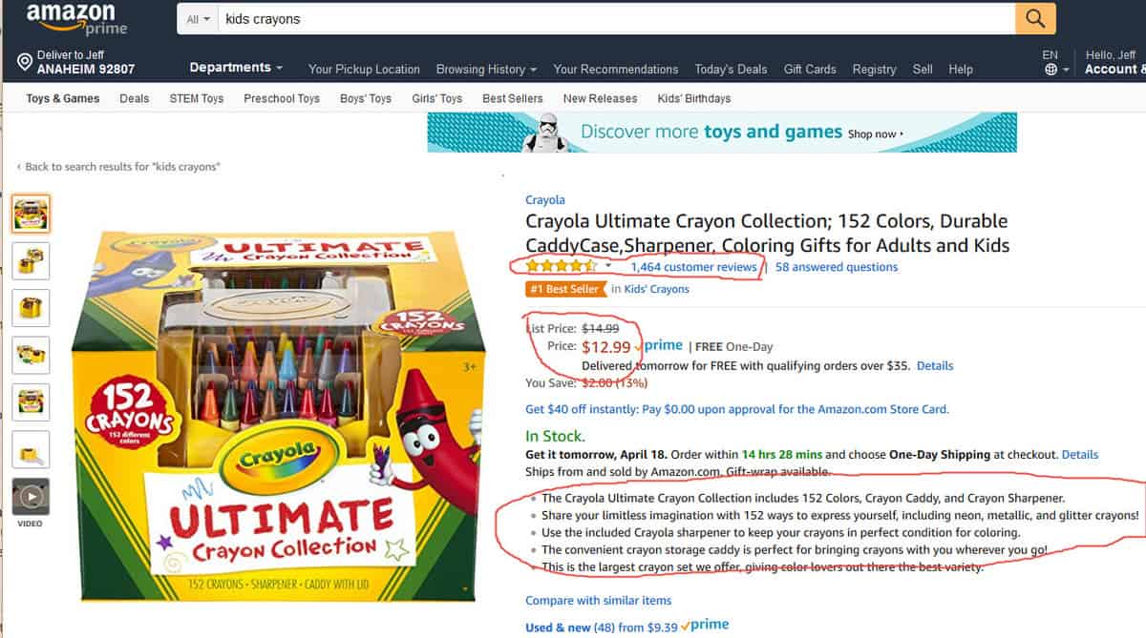Click in the search text field

pyautogui.click(x=611, y=19)
